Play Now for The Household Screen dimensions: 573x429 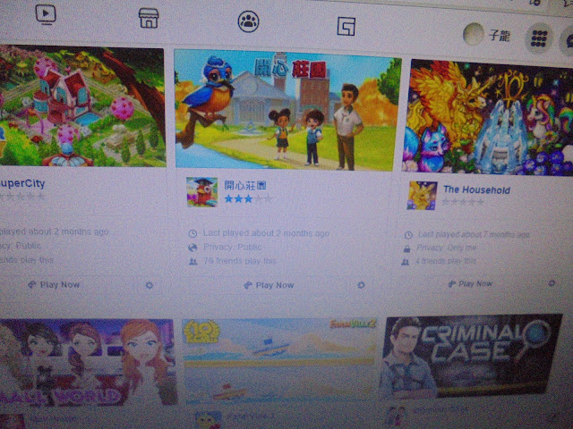tap(470, 284)
